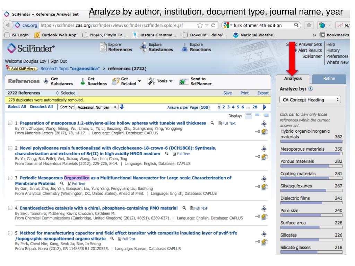The width and height of the screenshot is (355, 266).
Task: Check the box for reference 4
Action: (10, 208)
